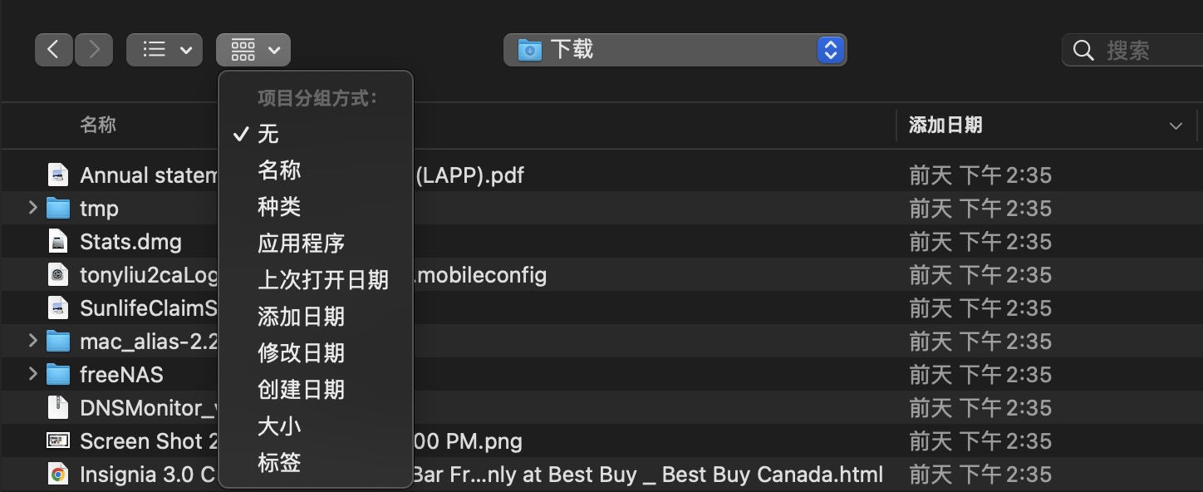Screen dimensions: 1203x492
Task: Select the DNSMonitor file name
Action: 149,408
